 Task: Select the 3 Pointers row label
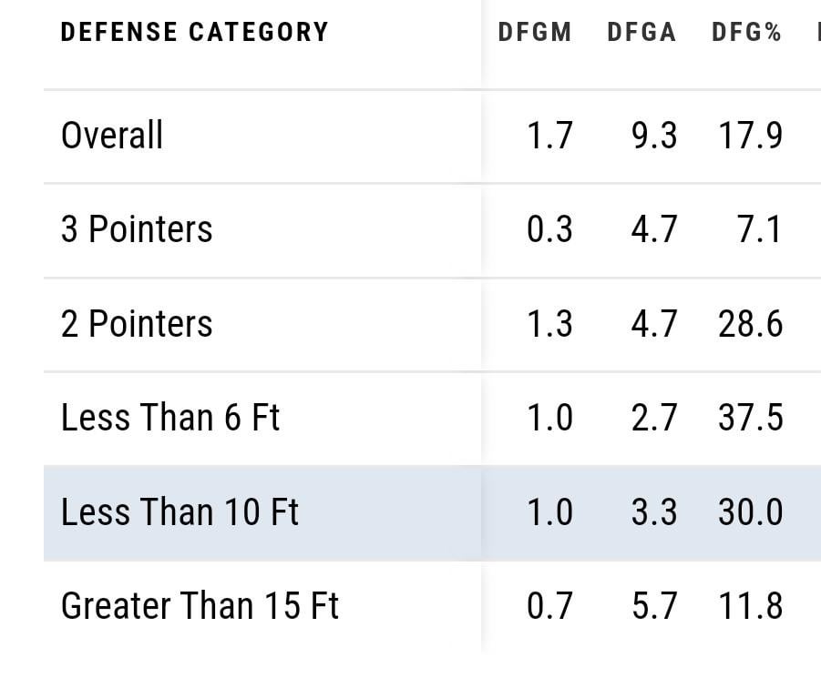pos(137,229)
